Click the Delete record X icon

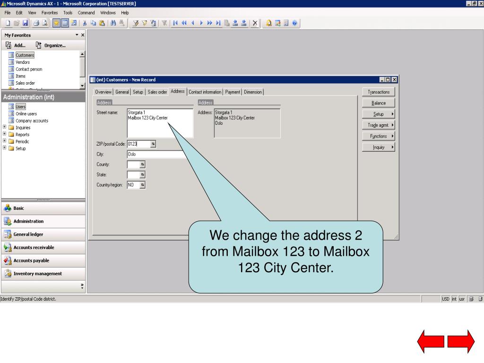pyautogui.click(x=255, y=23)
